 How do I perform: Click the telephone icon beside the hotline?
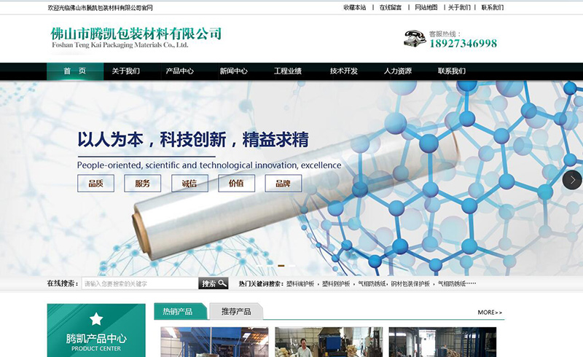click(x=415, y=39)
